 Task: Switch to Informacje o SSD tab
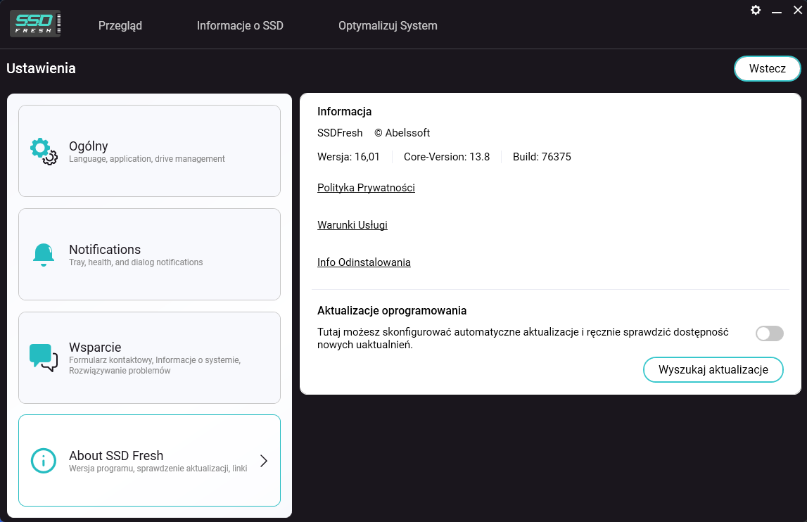coord(240,26)
